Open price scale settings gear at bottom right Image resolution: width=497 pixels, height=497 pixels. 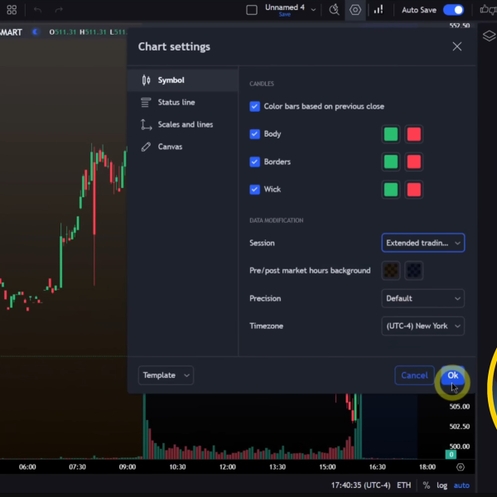[461, 467]
